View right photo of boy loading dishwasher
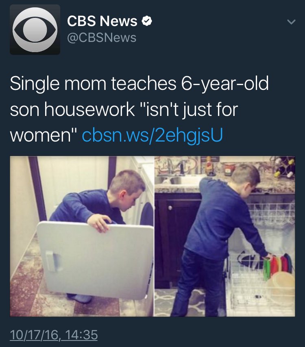Image resolution: width=305 pixels, height=347 pixels. 224,236
